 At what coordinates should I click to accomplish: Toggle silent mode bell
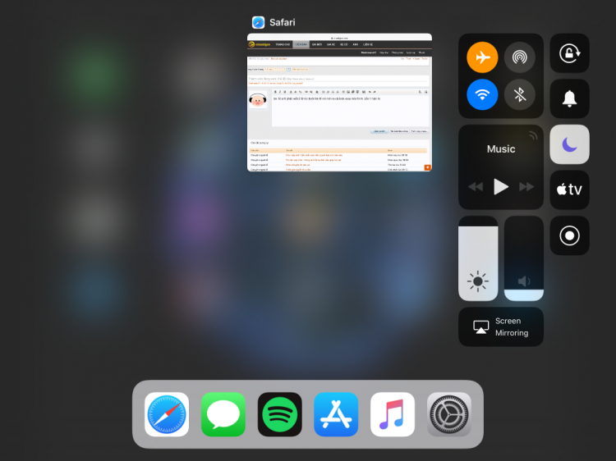click(569, 98)
